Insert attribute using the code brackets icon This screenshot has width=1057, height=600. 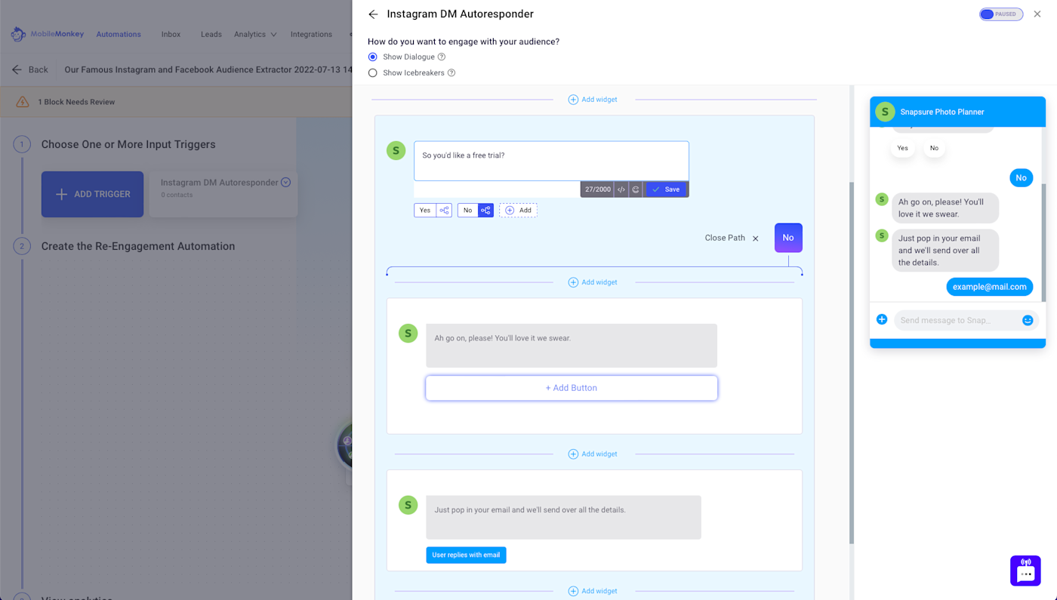click(621, 189)
